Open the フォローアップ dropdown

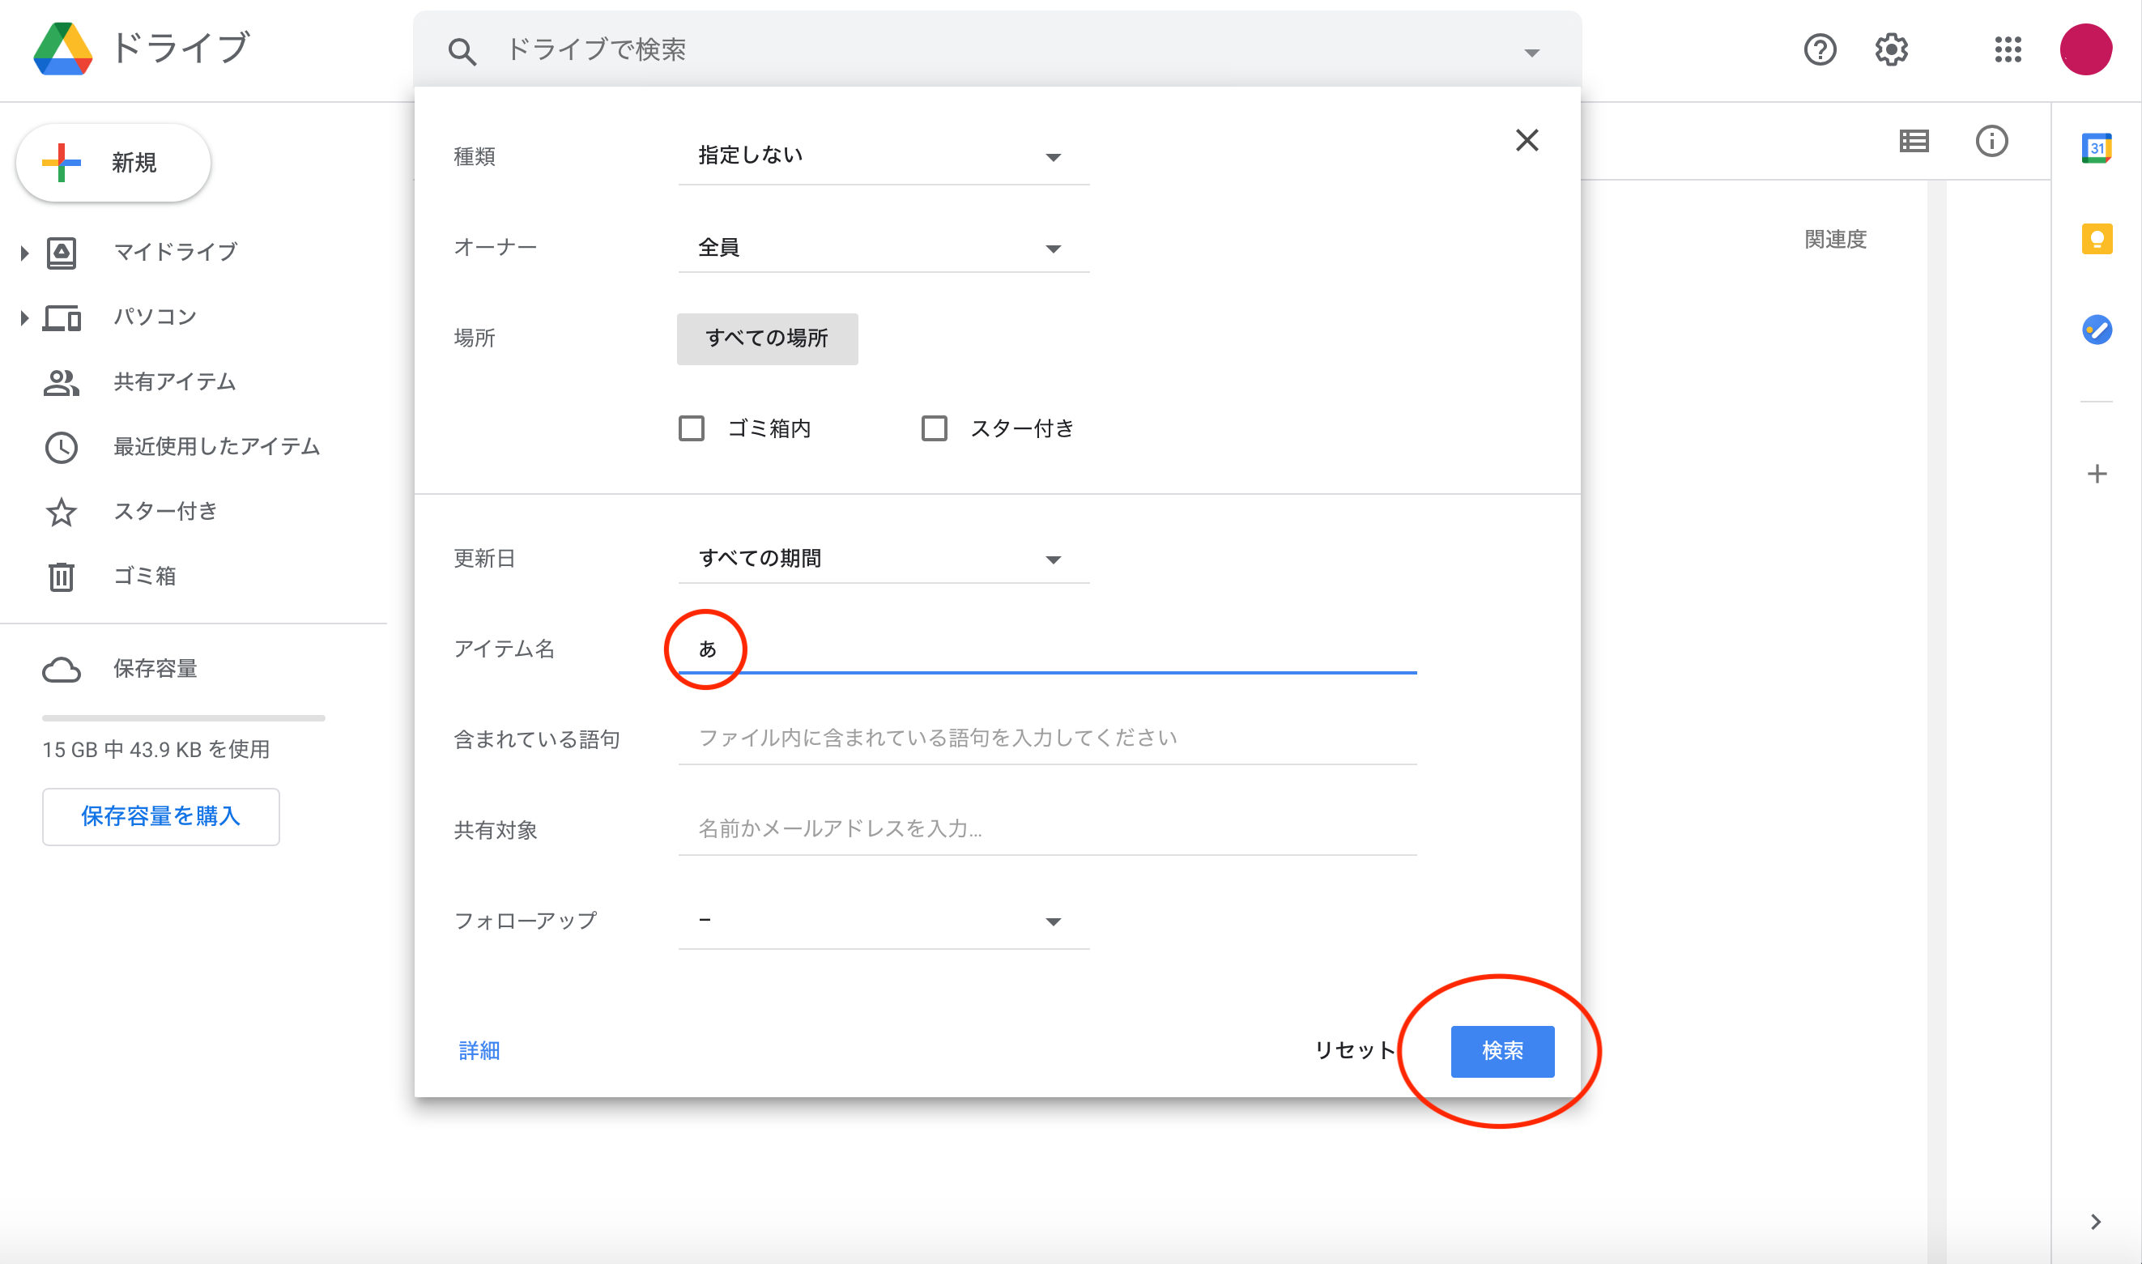click(884, 920)
